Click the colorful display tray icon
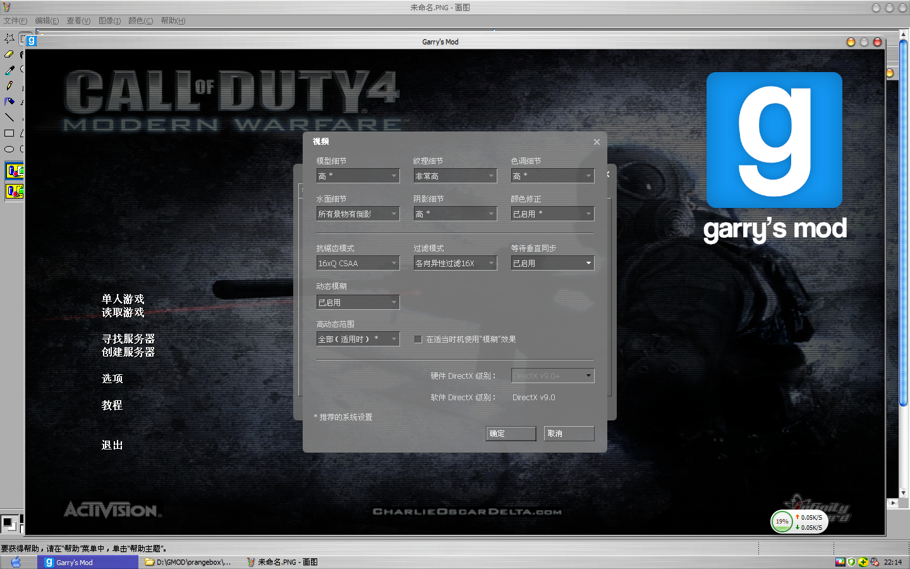The height and width of the screenshot is (569, 910). click(840, 562)
